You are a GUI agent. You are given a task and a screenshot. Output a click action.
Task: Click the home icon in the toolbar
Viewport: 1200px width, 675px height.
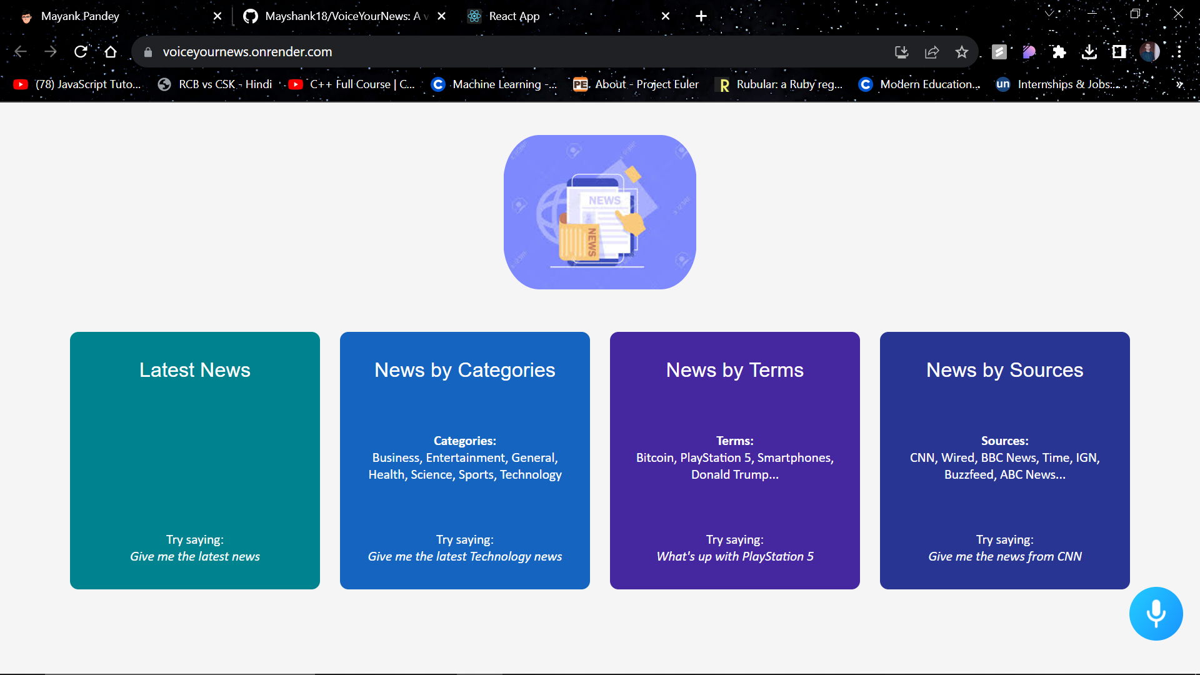[x=111, y=52]
